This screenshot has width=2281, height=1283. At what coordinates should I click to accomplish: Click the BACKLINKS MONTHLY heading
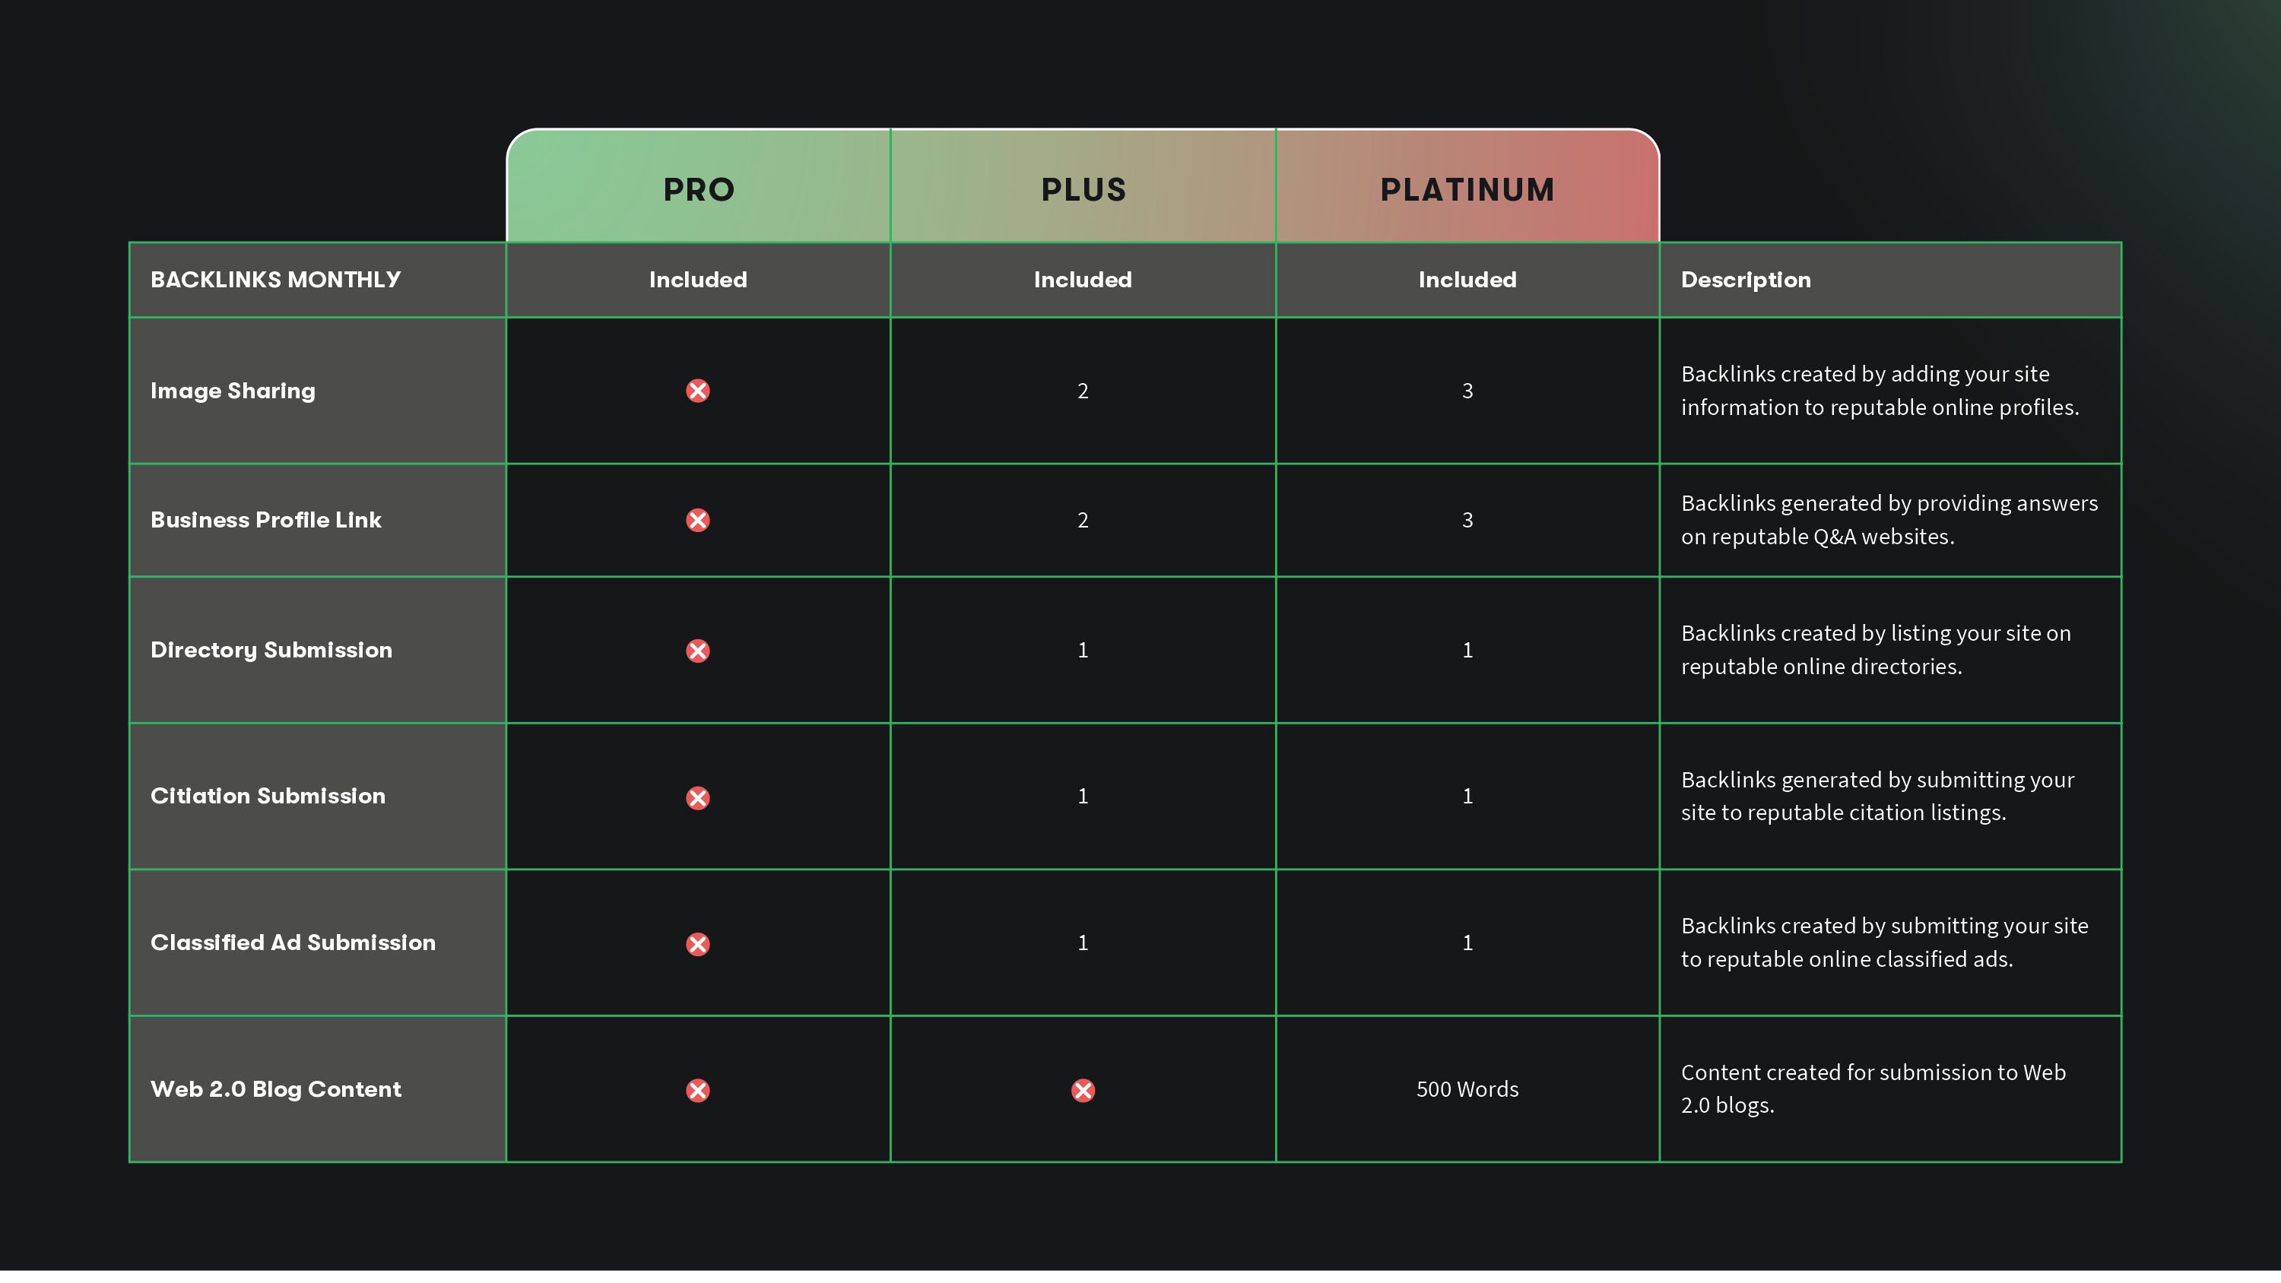point(275,280)
